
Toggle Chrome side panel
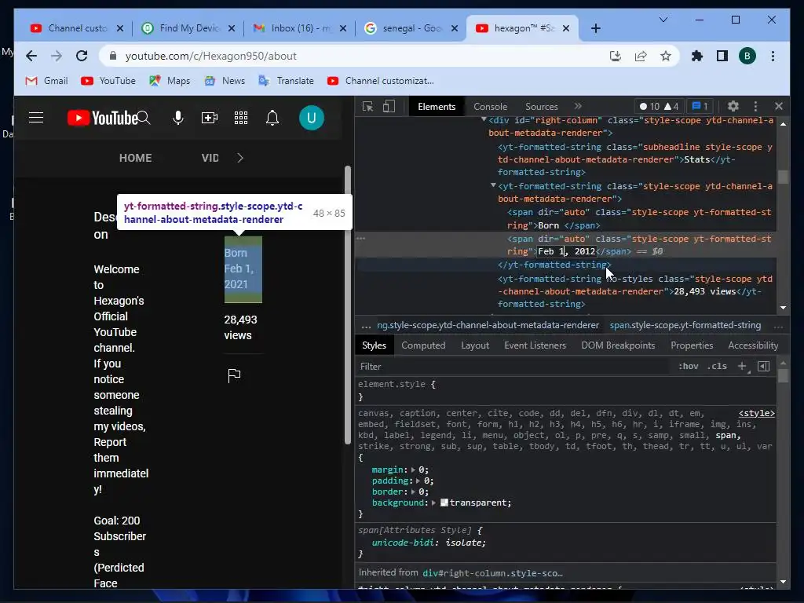(x=722, y=56)
